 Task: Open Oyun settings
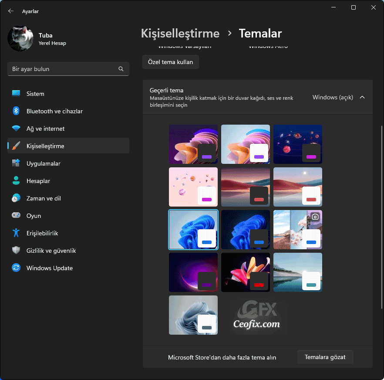click(x=68, y=216)
